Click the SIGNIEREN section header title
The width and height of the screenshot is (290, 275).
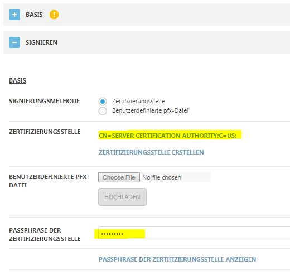(x=41, y=42)
